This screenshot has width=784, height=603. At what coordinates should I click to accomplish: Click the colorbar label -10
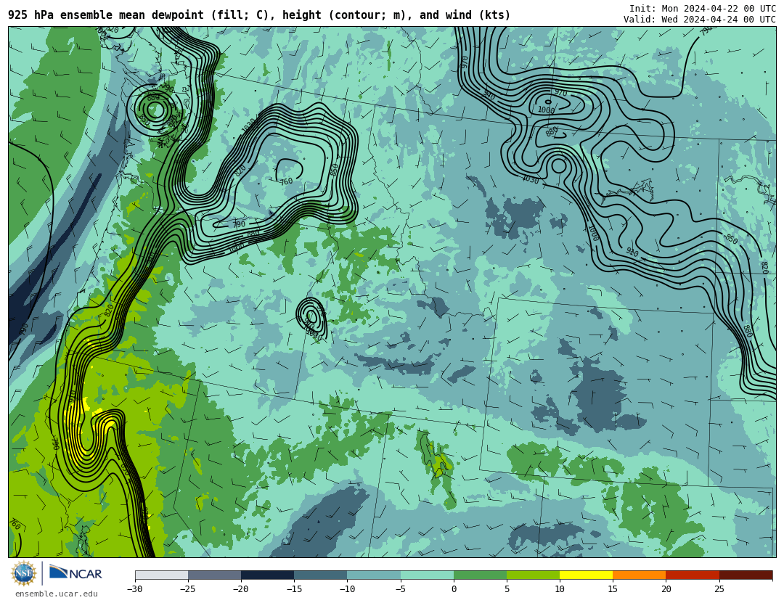pyautogui.click(x=347, y=589)
